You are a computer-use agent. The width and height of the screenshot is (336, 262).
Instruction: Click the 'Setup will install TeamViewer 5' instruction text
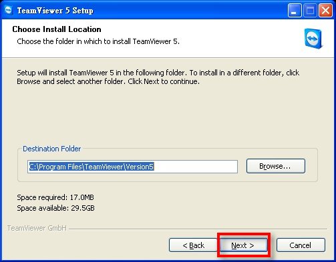(x=158, y=77)
